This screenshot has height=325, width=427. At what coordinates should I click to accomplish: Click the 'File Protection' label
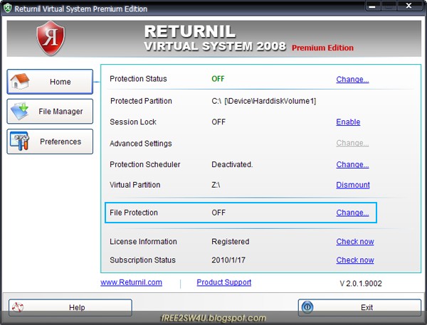(134, 213)
